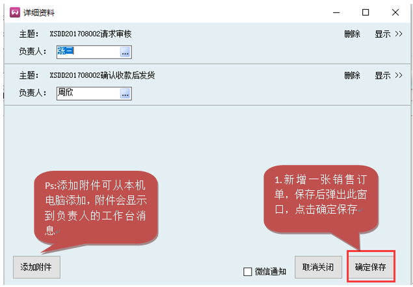
Task: Delete the XSDD201708002请求审核 item
Action: point(352,34)
